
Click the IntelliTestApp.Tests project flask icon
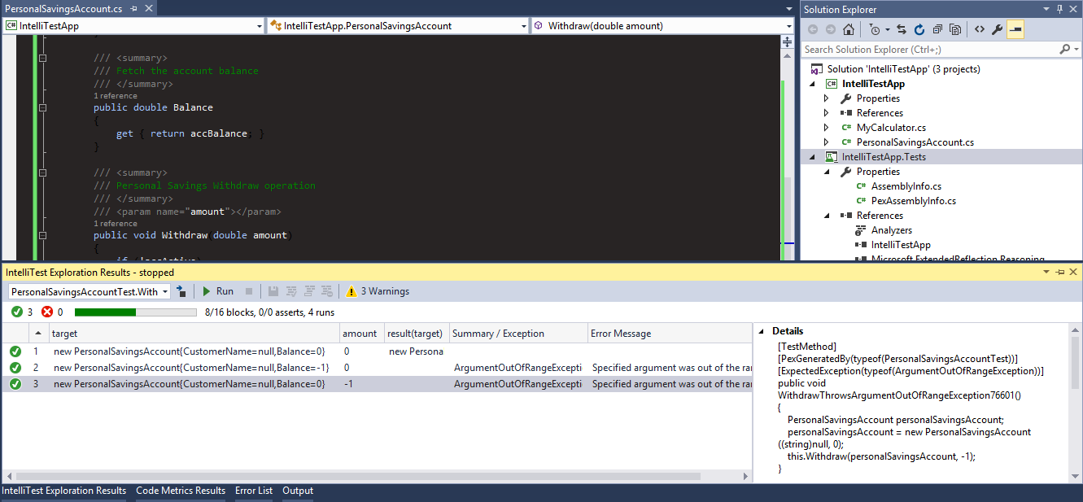(x=832, y=157)
